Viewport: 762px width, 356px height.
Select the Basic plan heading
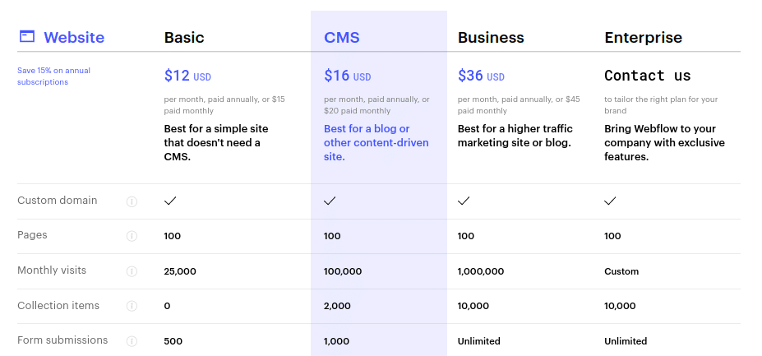pyautogui.click(x=184, y=38)
